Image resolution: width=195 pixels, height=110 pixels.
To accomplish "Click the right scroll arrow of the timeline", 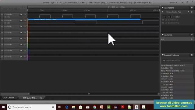I will (158, 94).
